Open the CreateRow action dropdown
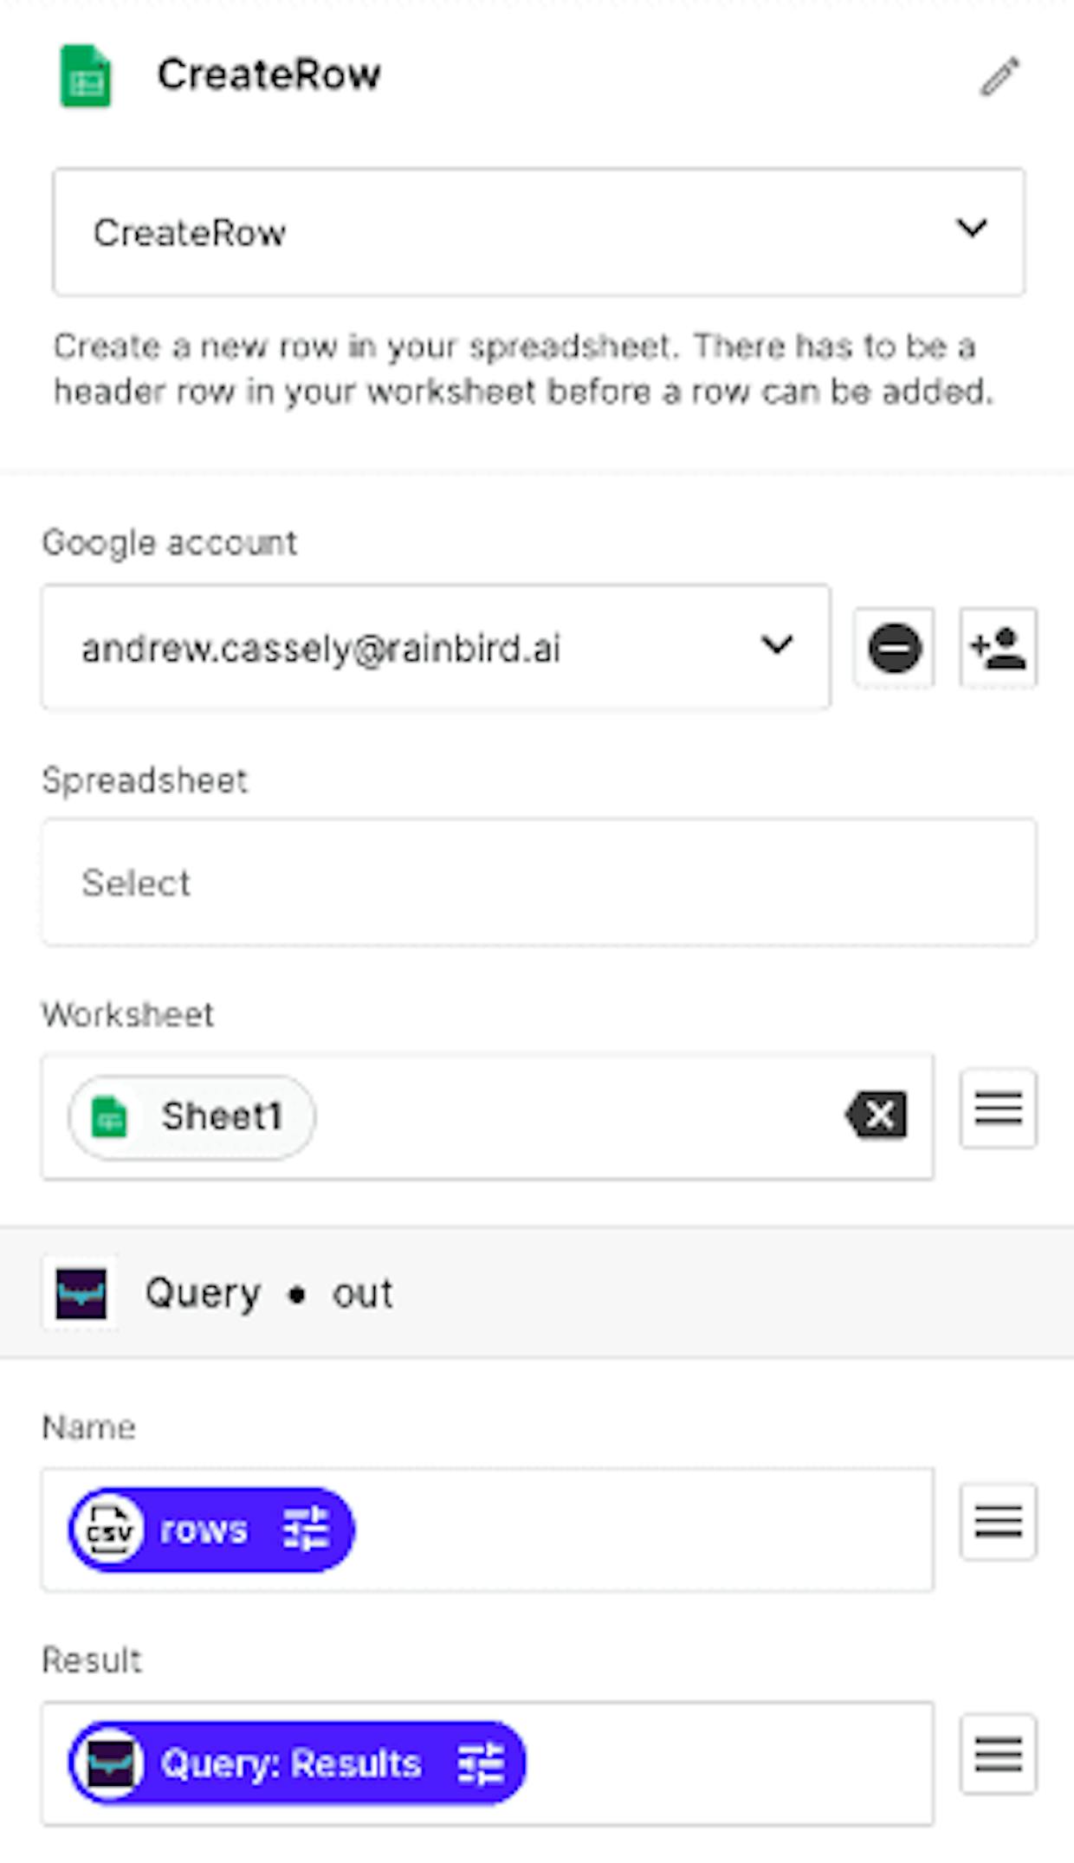 539,232
